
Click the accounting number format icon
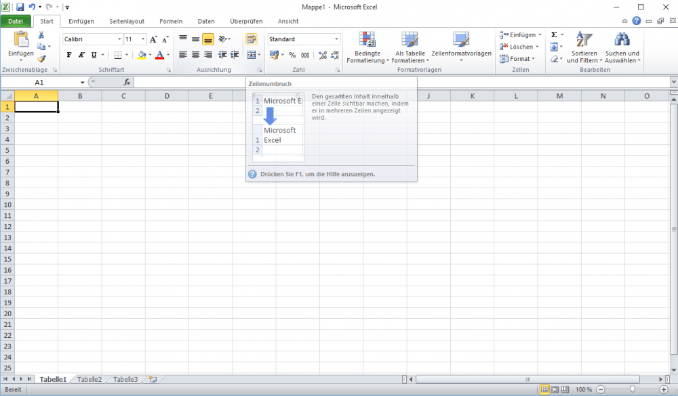(x=274, y=55)
